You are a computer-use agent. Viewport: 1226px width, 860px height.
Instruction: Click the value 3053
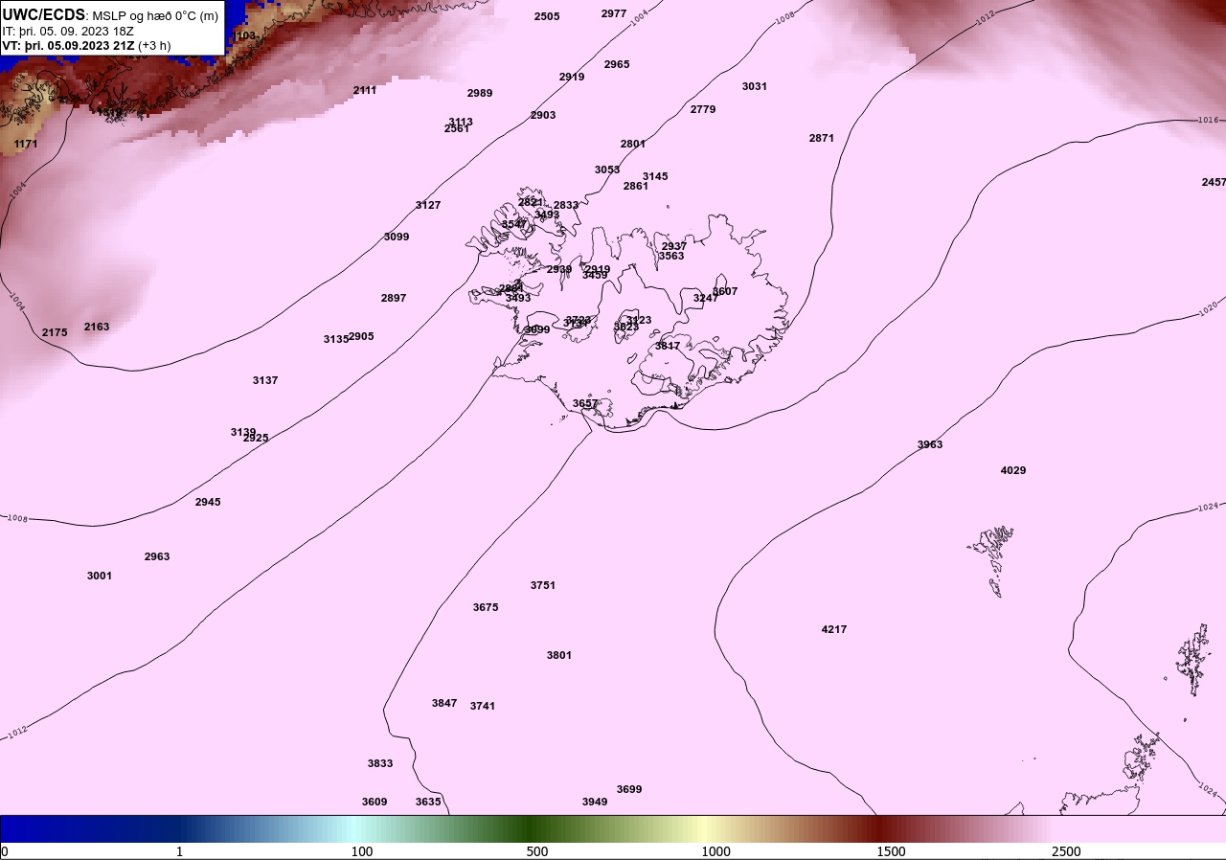click(607, 170)
